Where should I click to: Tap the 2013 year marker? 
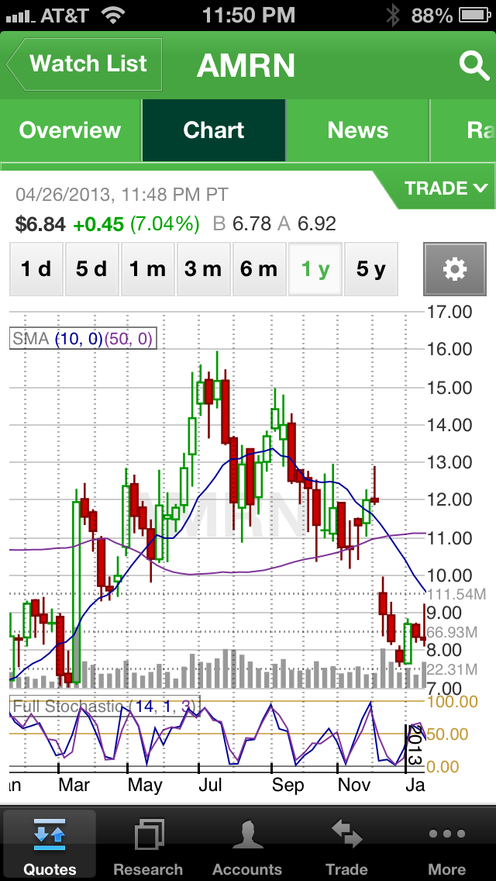[x=414, y=745]
